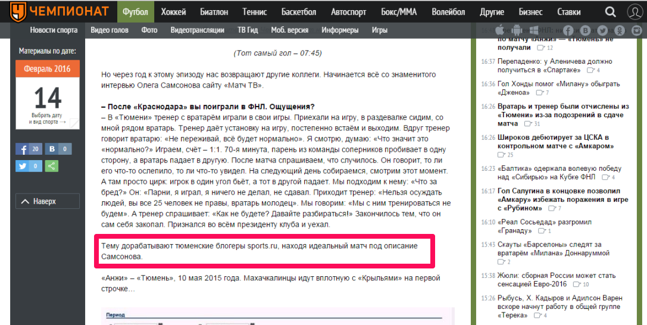The image size is (647, 325).
Task: Open the Apple iOS app icon
Action: coord(500,30)
